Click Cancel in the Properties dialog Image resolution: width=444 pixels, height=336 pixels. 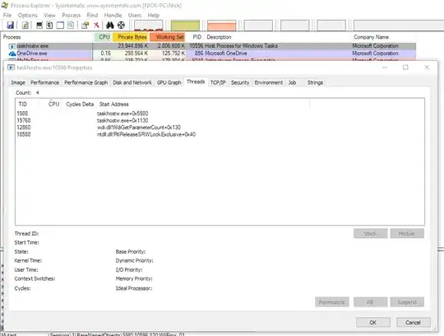[413, 322]
